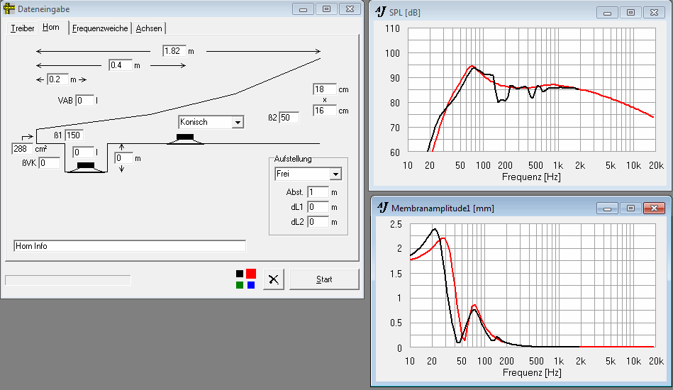Click the AJ icon of SPL window
673x390 pixels.
[x=381, y=11]
